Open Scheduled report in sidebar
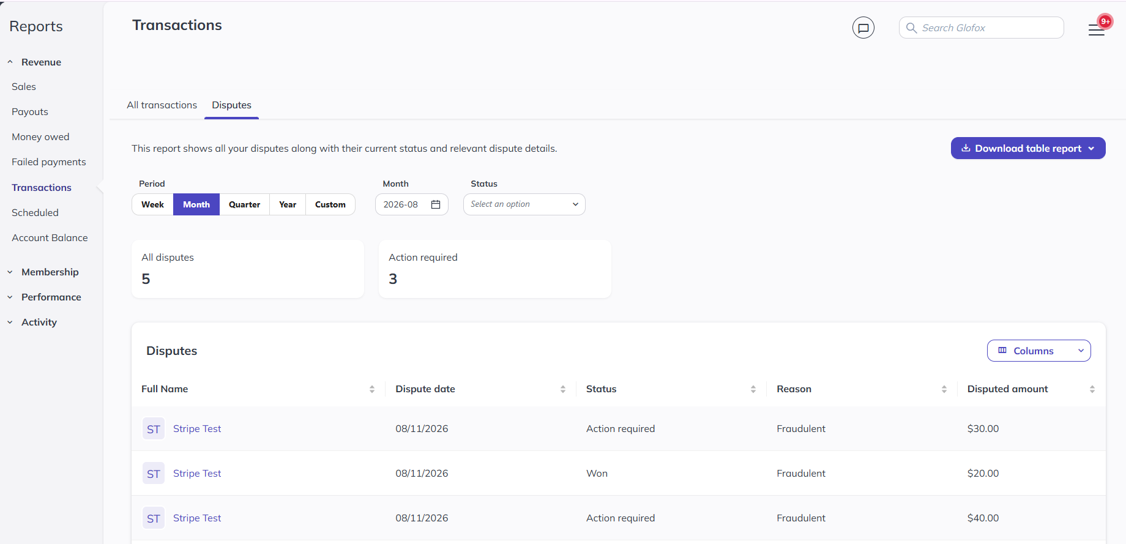 point(35,212)
